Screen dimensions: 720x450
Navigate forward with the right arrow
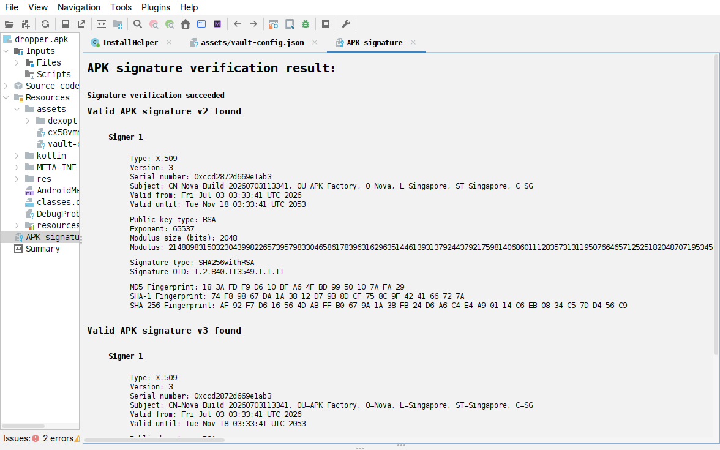pos(253,24)
